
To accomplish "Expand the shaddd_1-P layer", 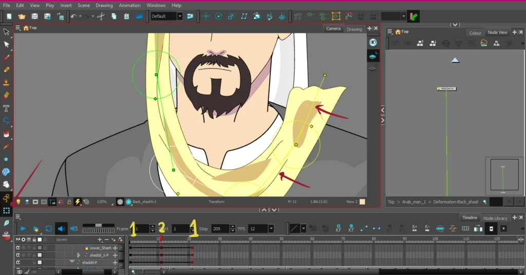I will pos(79,255).
